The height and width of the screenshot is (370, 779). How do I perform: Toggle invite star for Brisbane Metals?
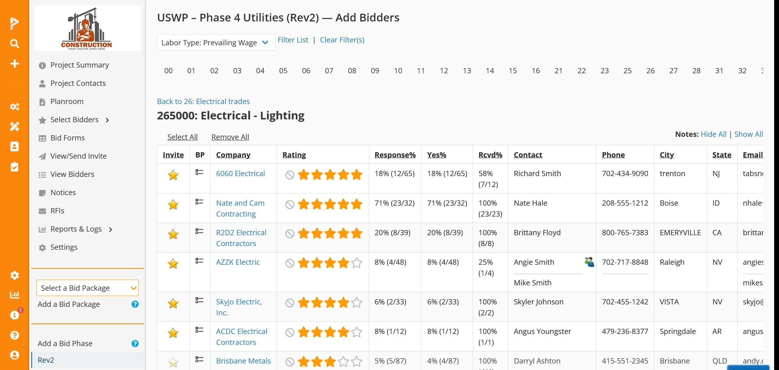173,362
